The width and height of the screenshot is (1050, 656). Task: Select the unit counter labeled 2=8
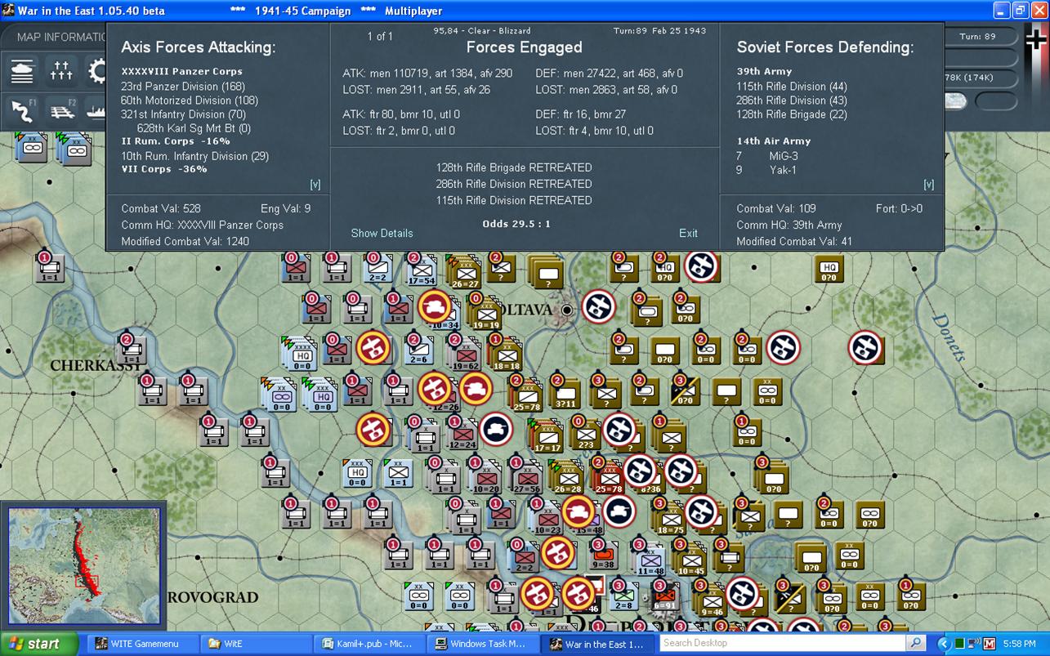pos(623,596)
